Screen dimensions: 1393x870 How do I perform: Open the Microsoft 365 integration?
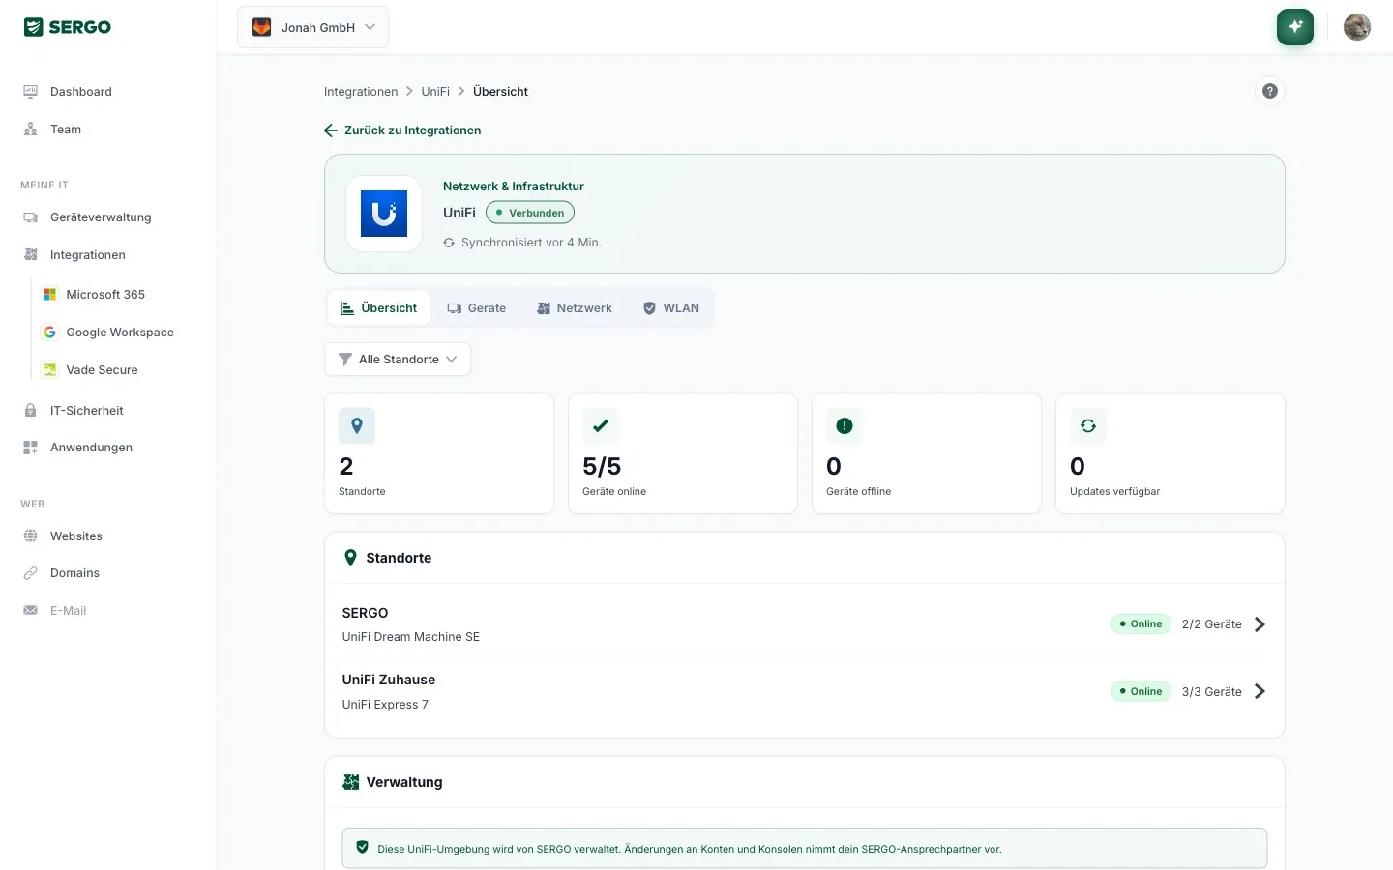point(105,295)
